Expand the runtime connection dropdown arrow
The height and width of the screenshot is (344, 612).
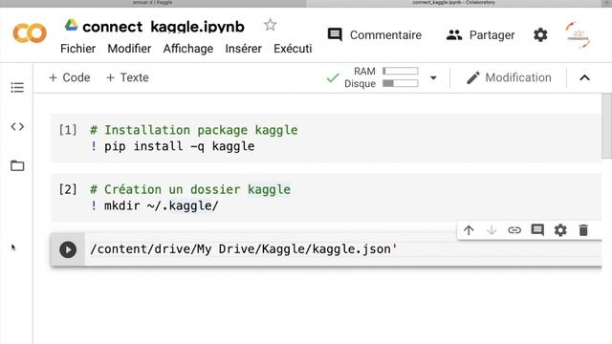(433, 77)
